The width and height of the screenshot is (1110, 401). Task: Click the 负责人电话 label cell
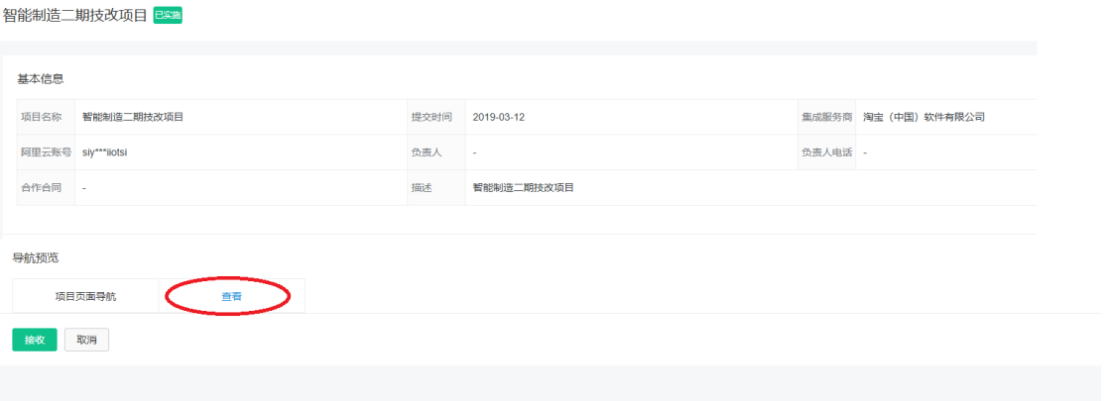tap(827, 152)
